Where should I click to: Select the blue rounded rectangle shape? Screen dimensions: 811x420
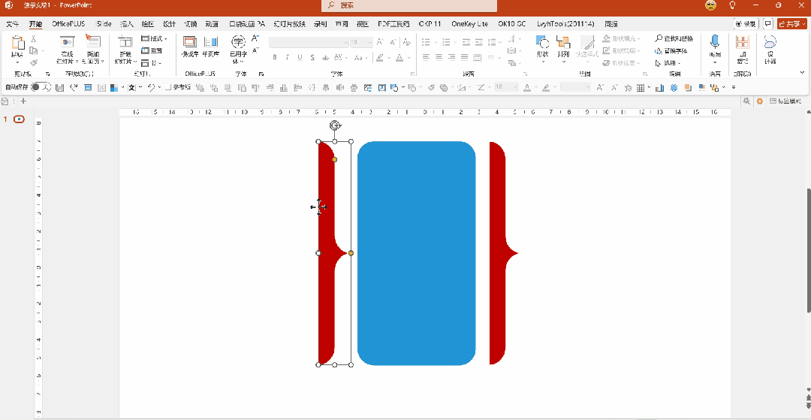pyautogui.click(x=416, y=253)
